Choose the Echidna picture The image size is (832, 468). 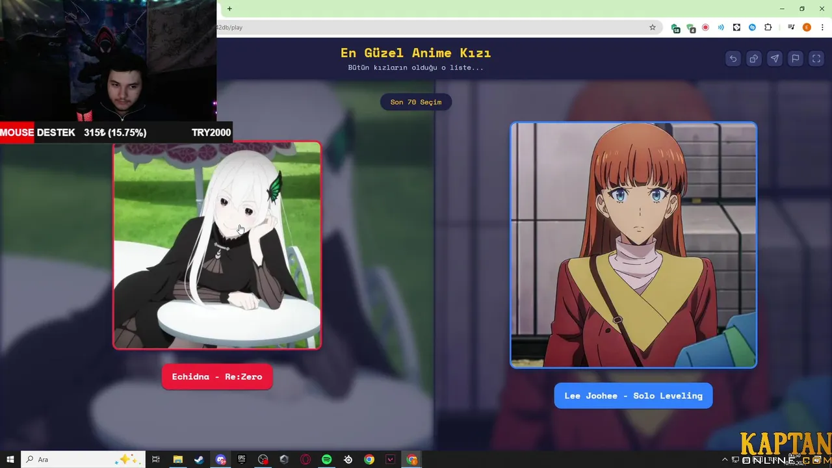(217, 245)
